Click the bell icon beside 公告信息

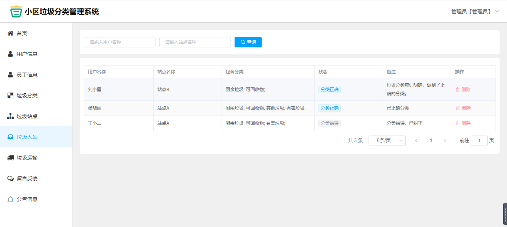pos(10,199)
